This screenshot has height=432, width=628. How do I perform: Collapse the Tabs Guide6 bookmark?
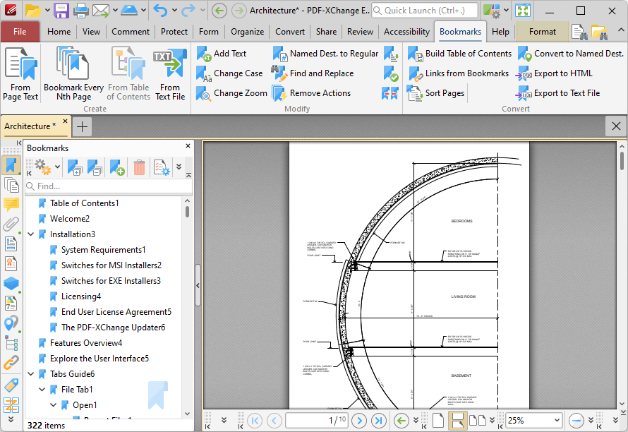point(31,374)
